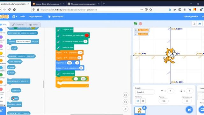This screenshot has height=115, width=204.
Task: Edit the 360 operand in comparison block
Action: [x=83, y=79]
